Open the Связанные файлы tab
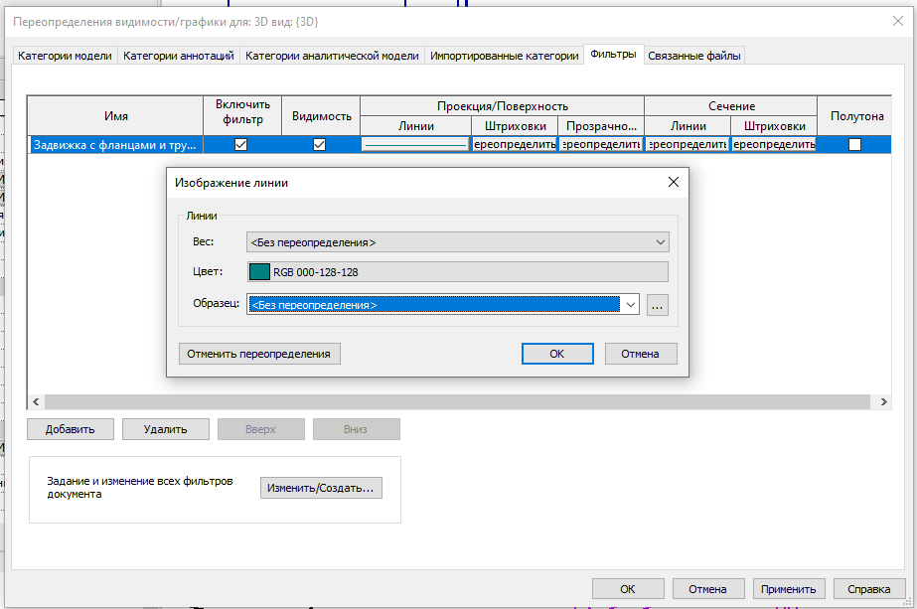This screenshot has width=917, height=609. point(694,56)
